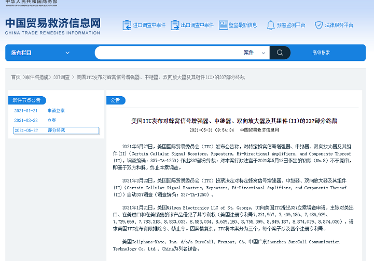Open 法律服务平台 link
Viewport: 374px width, 261px height.
click(x=339, y=25)
